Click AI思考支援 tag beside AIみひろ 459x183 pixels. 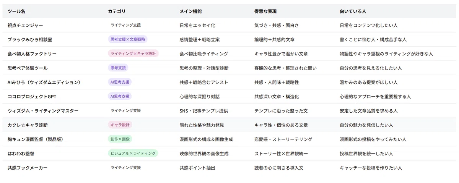tap(120, 82)
